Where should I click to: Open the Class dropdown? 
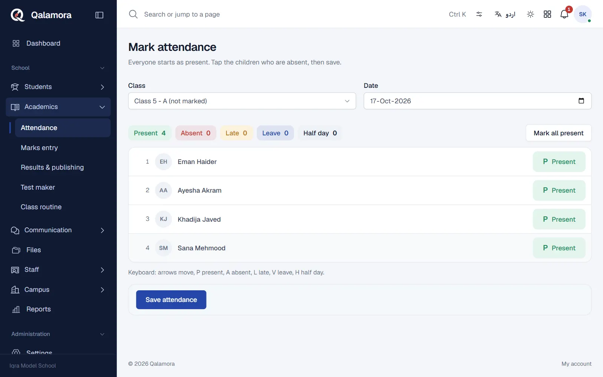(242, 101)
